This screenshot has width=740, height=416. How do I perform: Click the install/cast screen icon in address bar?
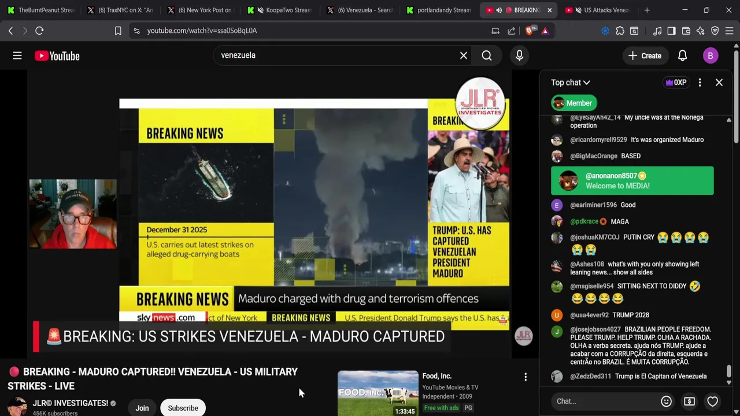tap(495, 31)
